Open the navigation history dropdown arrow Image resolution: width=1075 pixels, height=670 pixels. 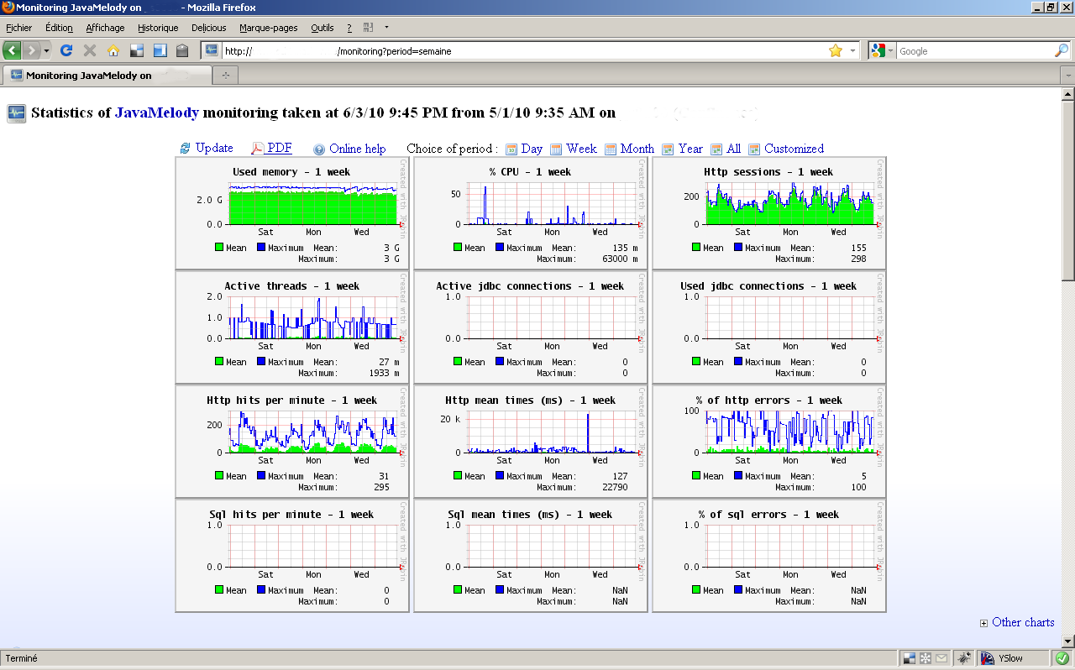coord(47,51)
